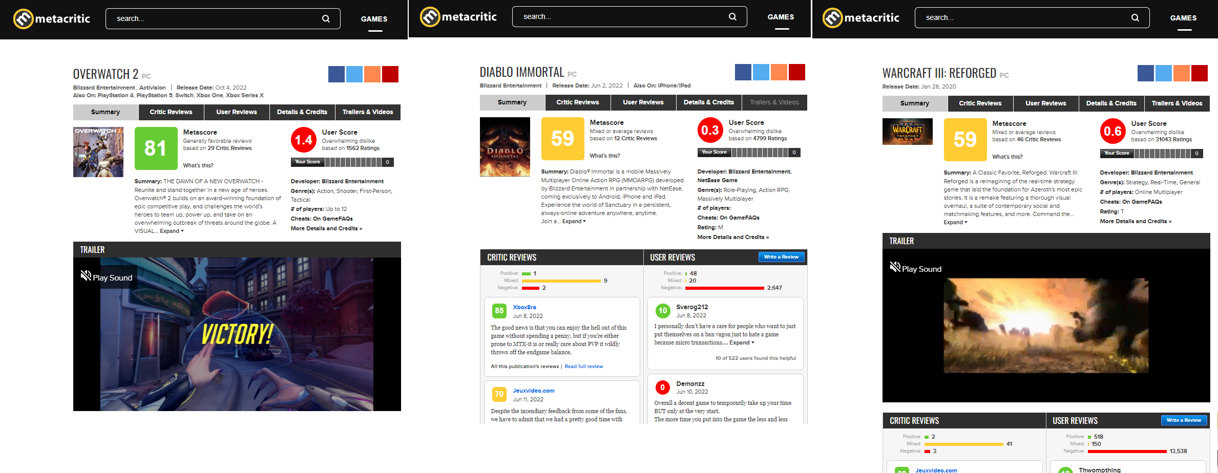The image size is (1218, 473).
Task: Unmute the Overwatch 2 trailer with Play Sound
Action: pos(107,277)
